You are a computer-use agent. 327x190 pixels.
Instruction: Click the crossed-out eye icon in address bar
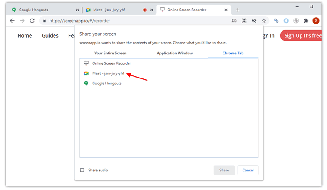pyautogui.click(x=254, y=21)
